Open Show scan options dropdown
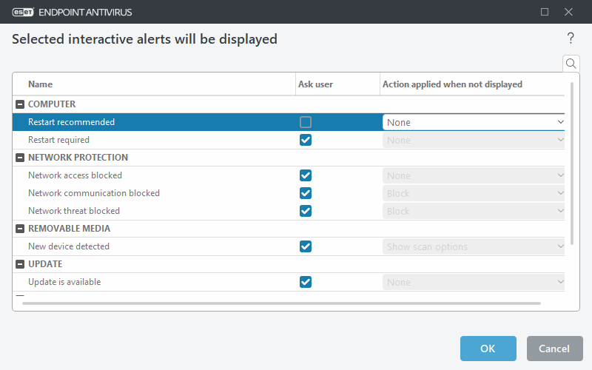592x370 pixels. (x=474, y=246)
